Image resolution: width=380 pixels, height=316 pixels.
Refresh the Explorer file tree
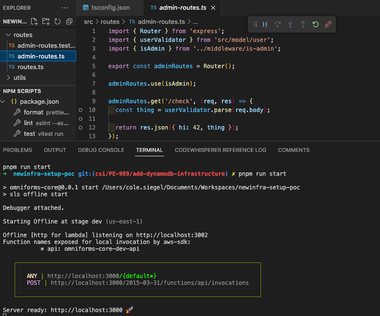click(x=58, y=21)
